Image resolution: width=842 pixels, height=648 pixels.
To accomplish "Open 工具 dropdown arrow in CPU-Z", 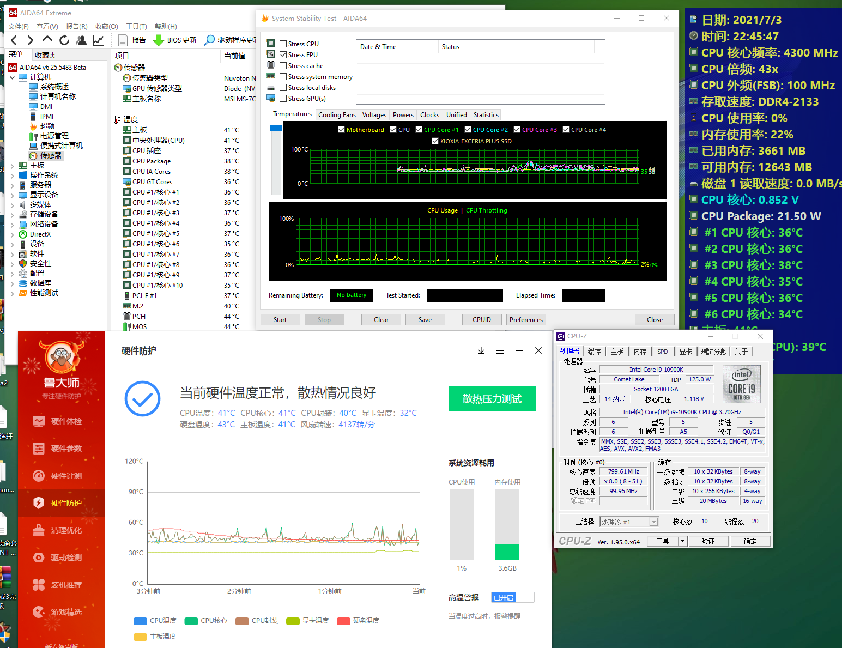I will click(x=682, y=541).
